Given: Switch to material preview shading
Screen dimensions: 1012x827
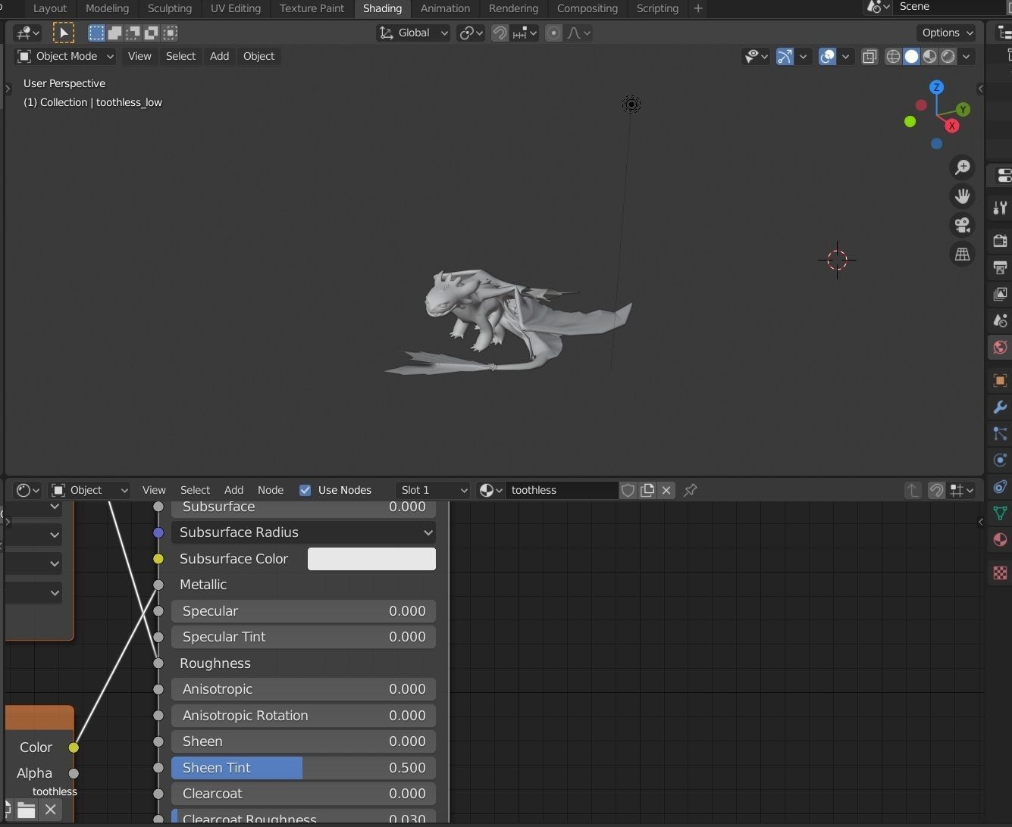Looking at the screenshot, I should pyautogui.click(x=930, y=56).
